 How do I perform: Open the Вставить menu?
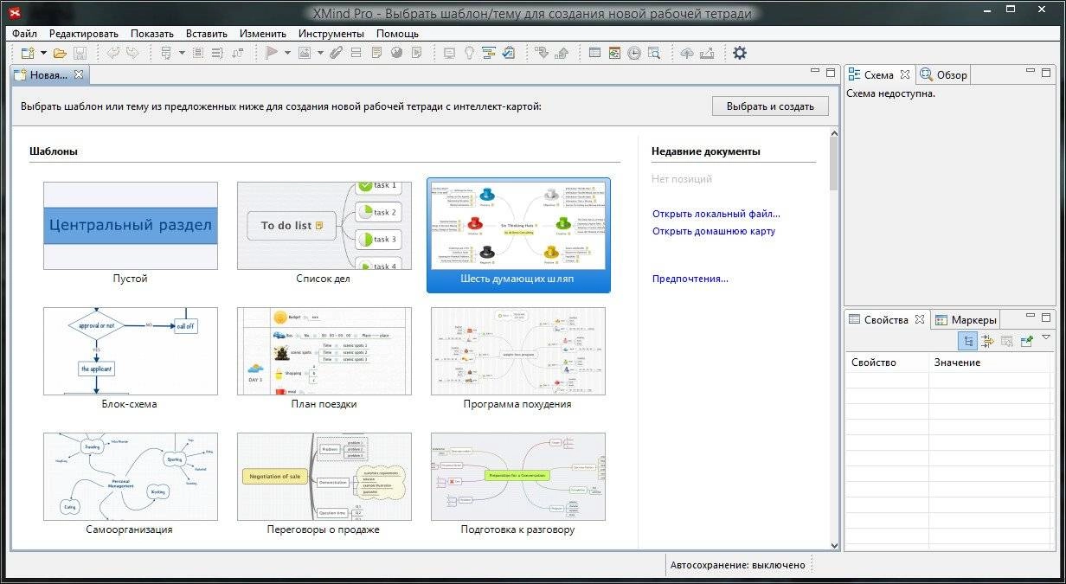pos(206,34)
